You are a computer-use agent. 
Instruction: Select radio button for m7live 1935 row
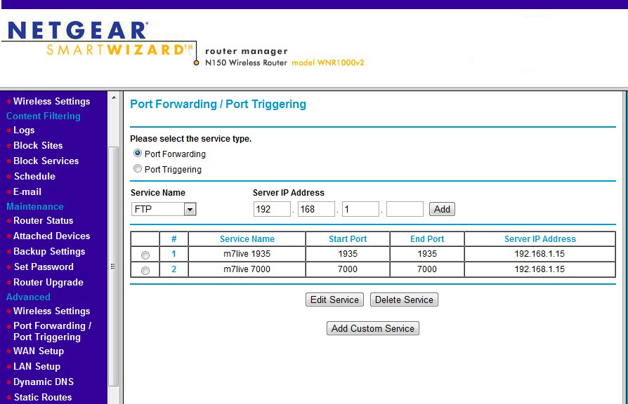click(145, 255)
